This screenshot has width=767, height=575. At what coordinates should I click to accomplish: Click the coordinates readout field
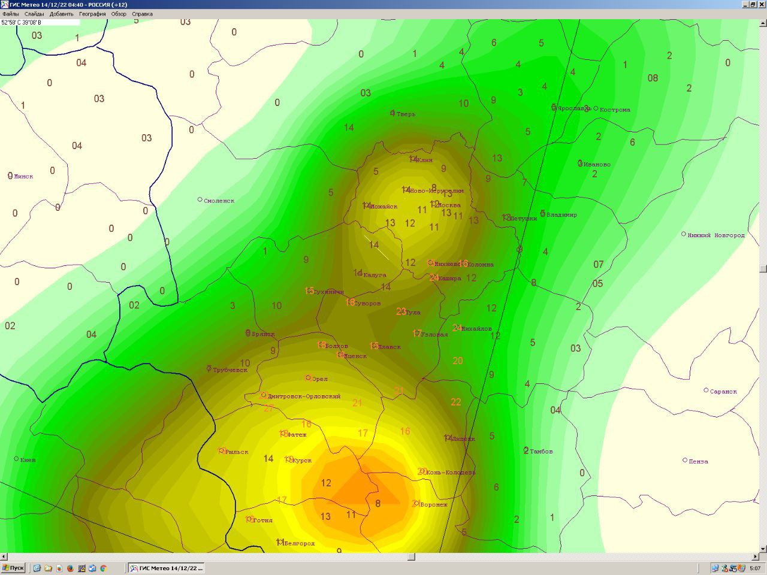click(x=40, y=22)
